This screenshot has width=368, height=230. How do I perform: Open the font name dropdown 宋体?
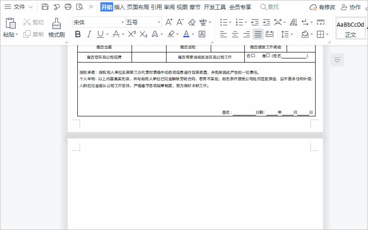point(122,22)
